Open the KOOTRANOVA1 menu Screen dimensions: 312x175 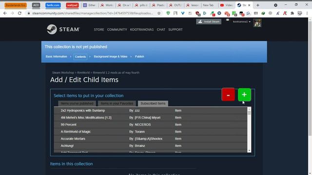[142, 29]
